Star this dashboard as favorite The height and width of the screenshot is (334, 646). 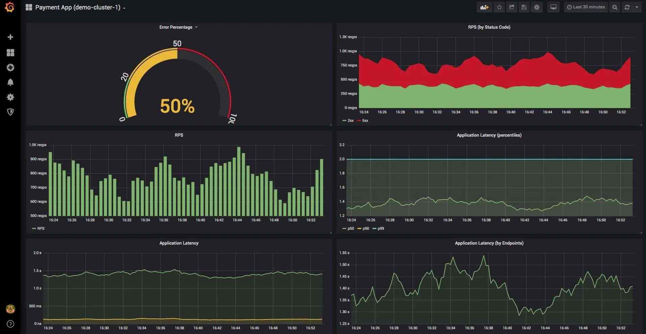coord(499,7)
